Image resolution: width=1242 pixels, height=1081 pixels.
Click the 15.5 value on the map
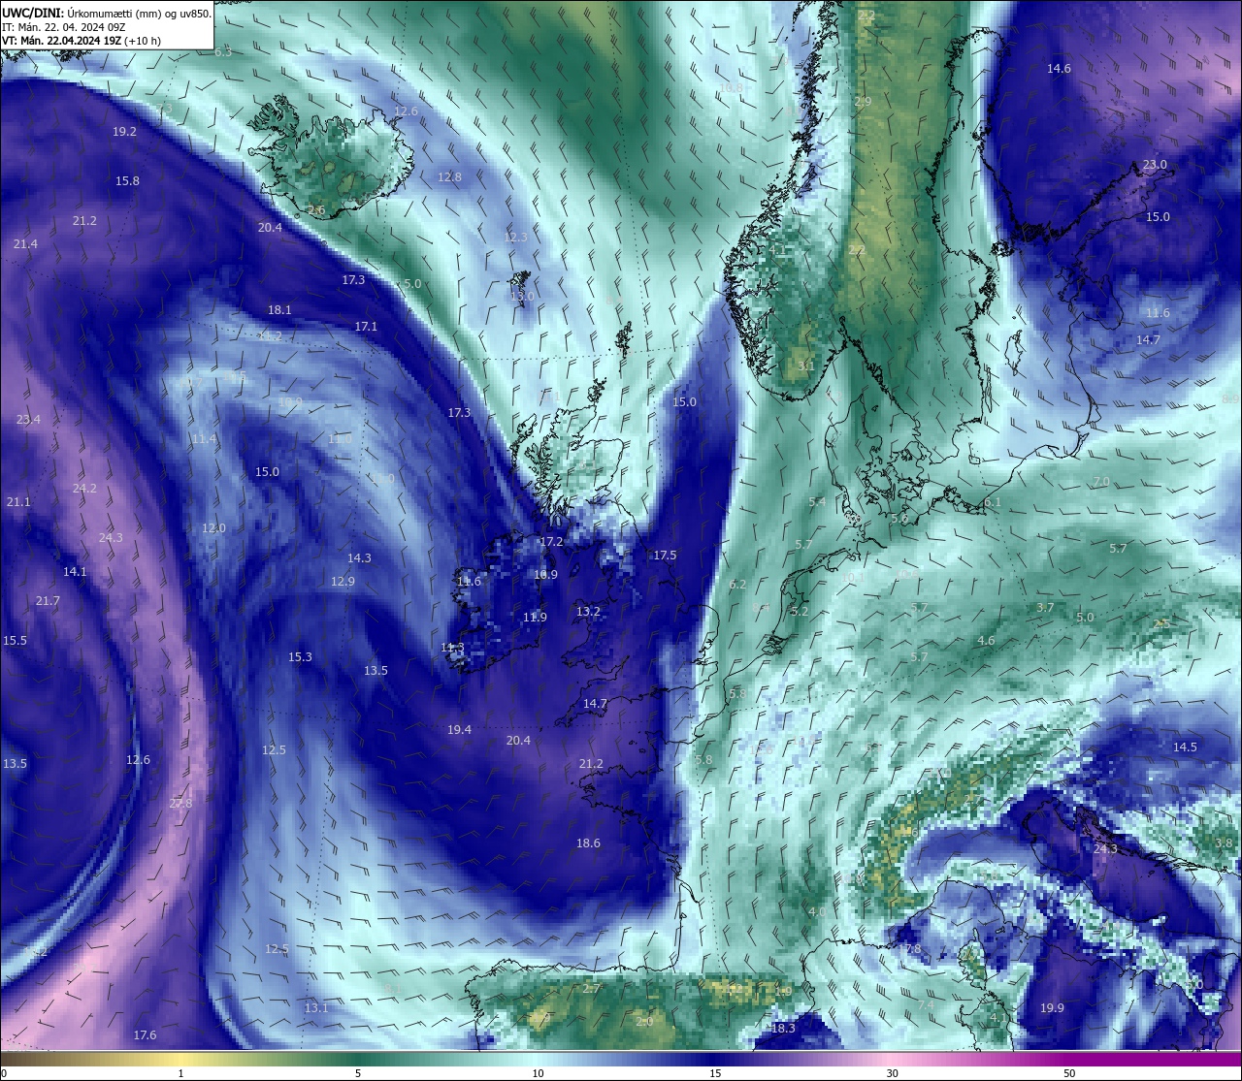15,641
